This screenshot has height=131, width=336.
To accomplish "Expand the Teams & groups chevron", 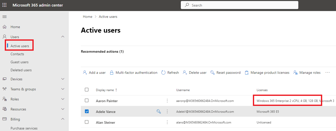I will point(63,89).
